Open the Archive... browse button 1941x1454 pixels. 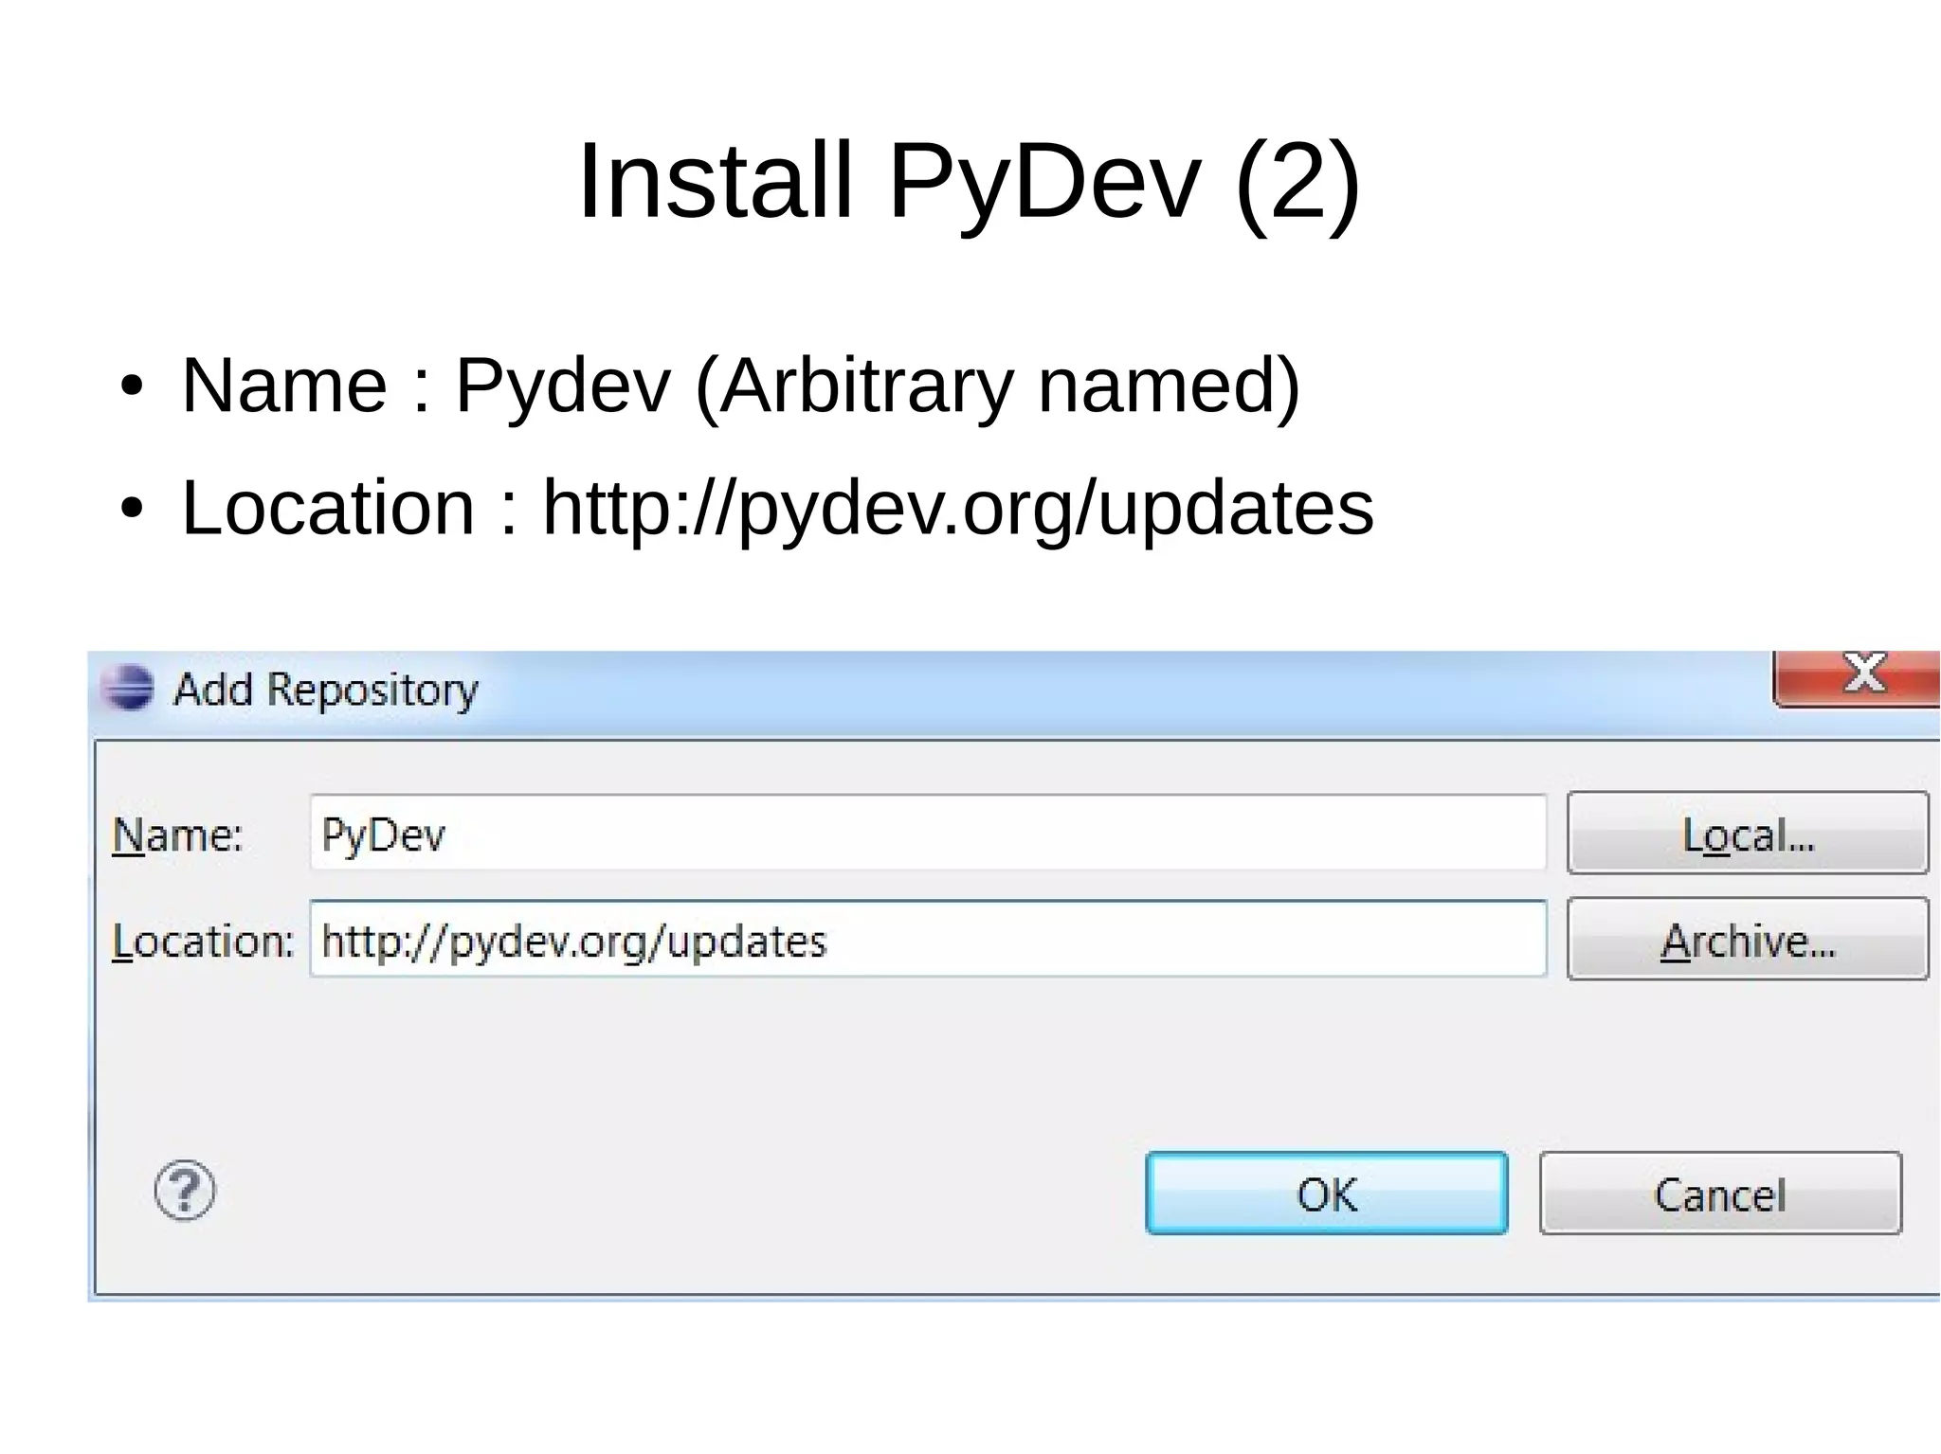[x=1748, y=940]
